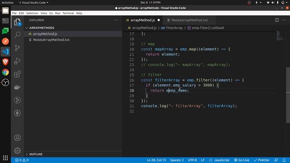
Task: Open the Source Control view
Action: tap(17, 48)
